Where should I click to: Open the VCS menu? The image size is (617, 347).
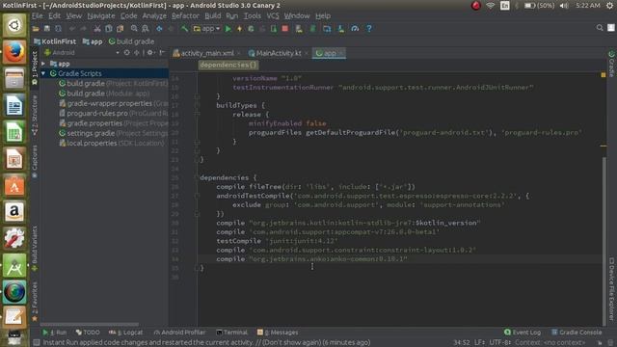point(273,15)
